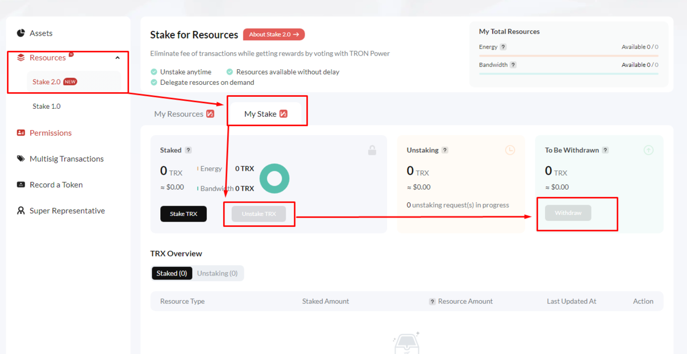The height and width of the screenshot is (354, 687).
Task: Click the V2 badge on My Resources tab
Action: tap(210, 114)
